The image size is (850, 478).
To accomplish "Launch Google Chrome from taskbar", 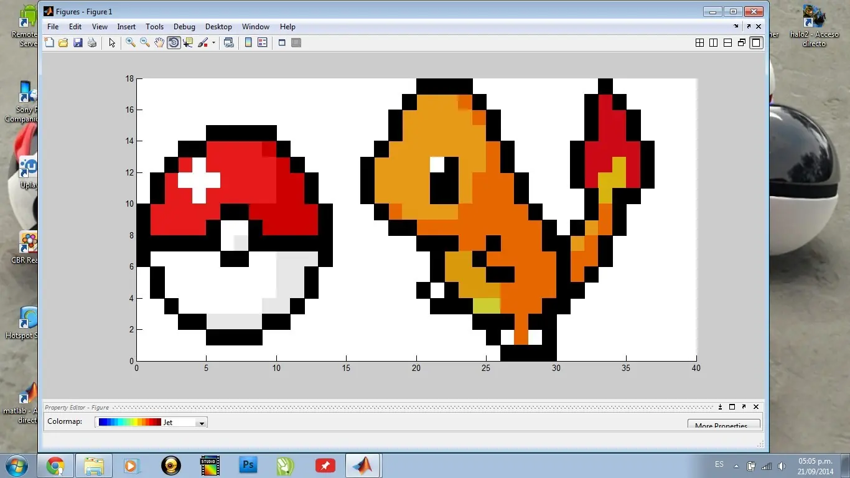I will (55, 466).
